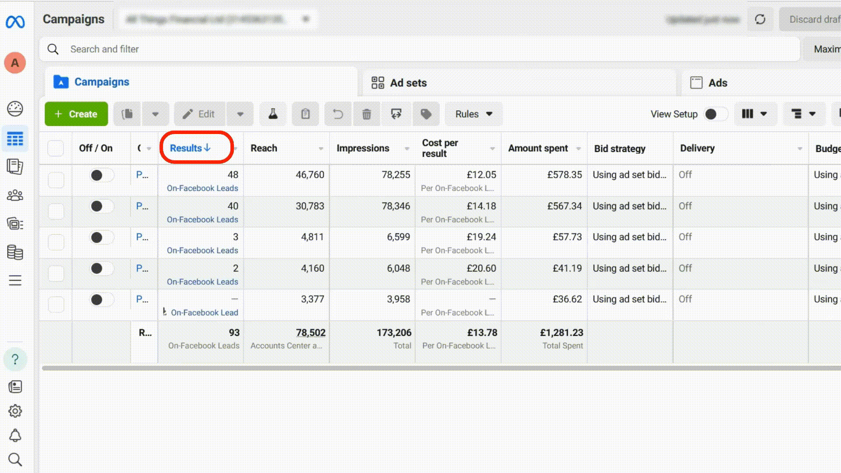This screenshot has height=473, width=841.
Task: Toggle on the campaign with 48 results
Action: pyautogui.click(x=101, y=175)
